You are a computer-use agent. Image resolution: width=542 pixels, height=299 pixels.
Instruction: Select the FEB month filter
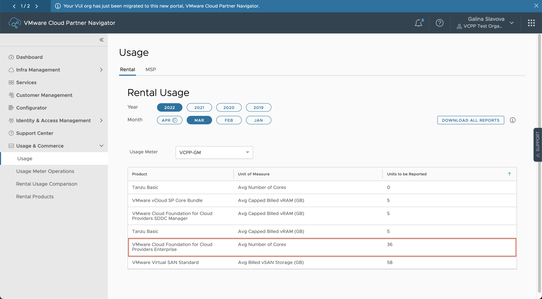(229, 120)
